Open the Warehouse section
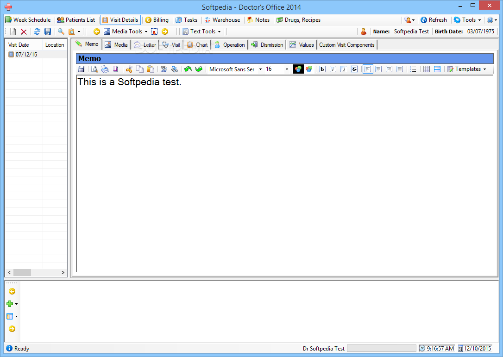The width and height of the screenshot is (503, 357). click(222, 20)
